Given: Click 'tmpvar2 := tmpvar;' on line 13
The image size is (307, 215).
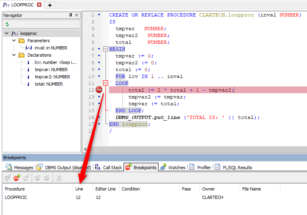Looking at the screenshot, I should click(157, 97).
